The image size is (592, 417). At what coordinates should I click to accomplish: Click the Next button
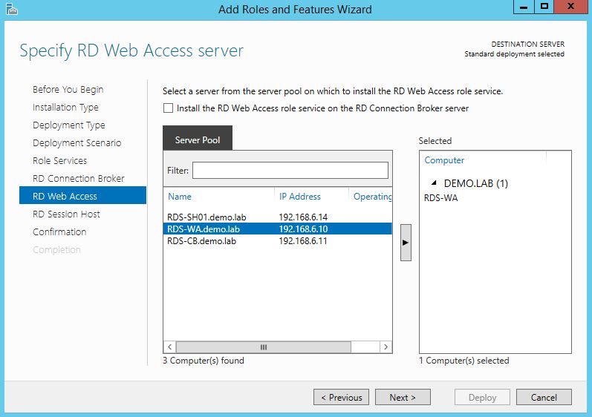(x=403, y=397)
